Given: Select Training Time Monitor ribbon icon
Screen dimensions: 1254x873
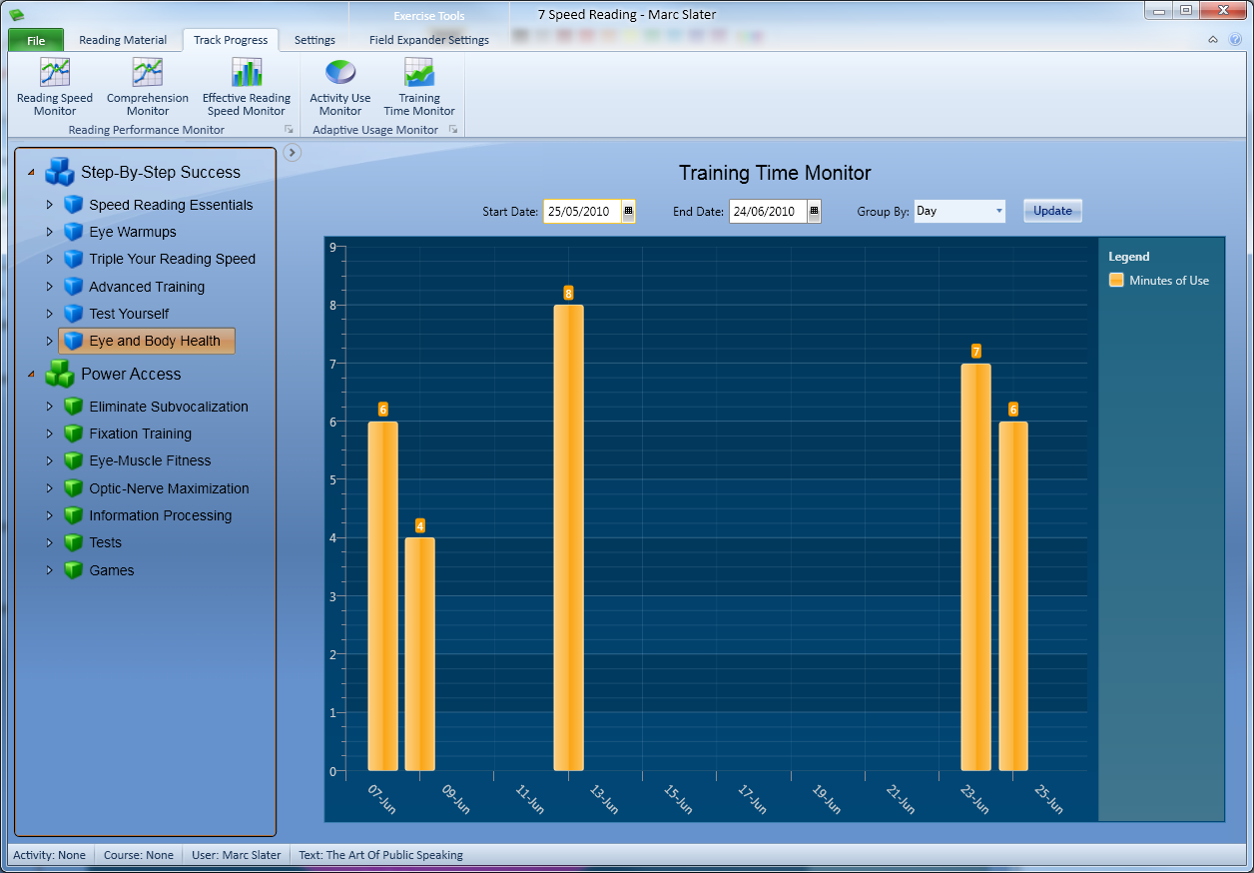Looking at the screenshot, I should 419,86.
